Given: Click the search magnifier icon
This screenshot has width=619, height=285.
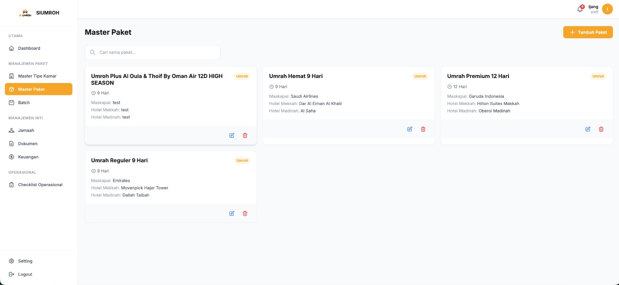Looking at the screenshot, I should pos(92,52).
